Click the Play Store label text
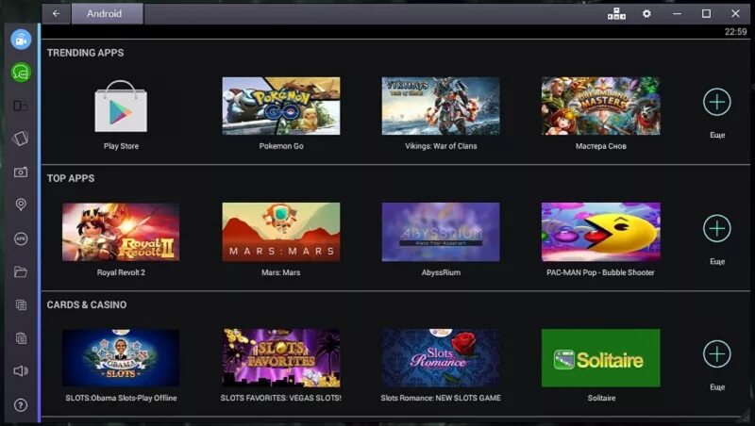Viewport: 755px width, 426px height. click(x=121, y=146)
